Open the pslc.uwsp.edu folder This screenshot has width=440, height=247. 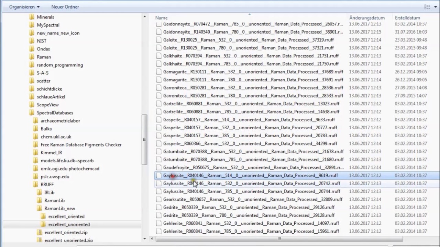click(51, 177)
